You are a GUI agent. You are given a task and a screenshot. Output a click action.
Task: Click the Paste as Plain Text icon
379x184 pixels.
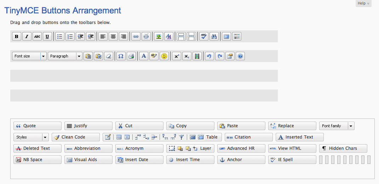88,56
